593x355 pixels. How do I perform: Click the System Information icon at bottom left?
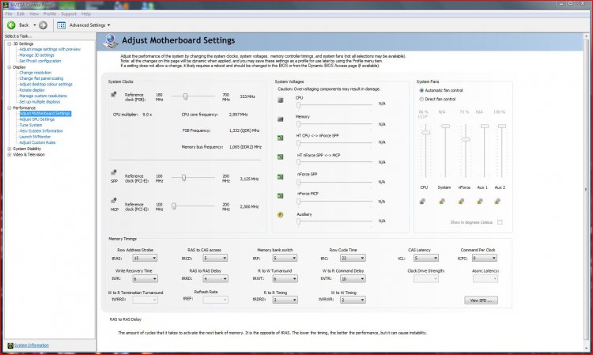10,346
